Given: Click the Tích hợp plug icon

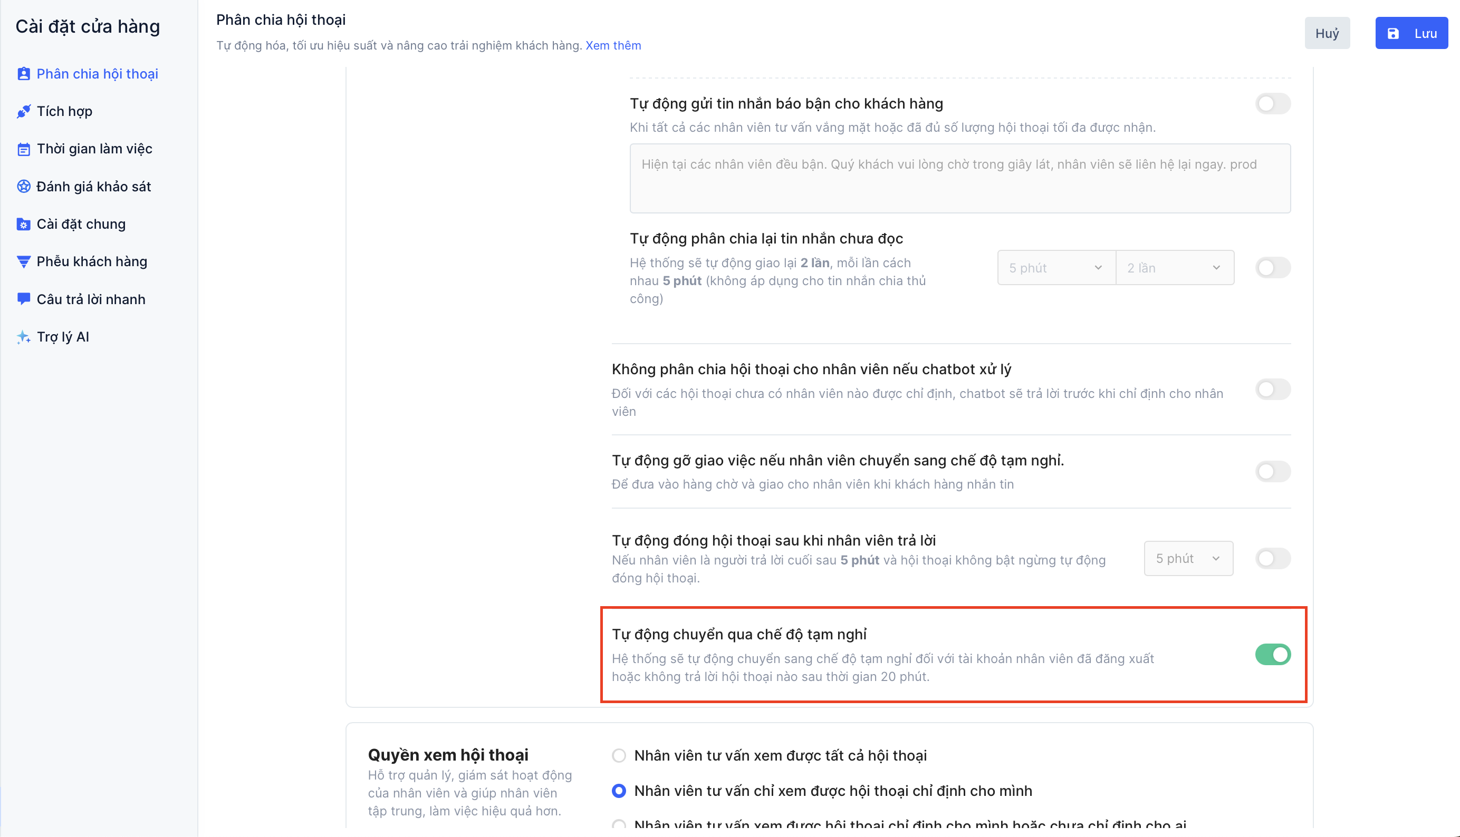Looking at the screenshot, I should 23,112.
